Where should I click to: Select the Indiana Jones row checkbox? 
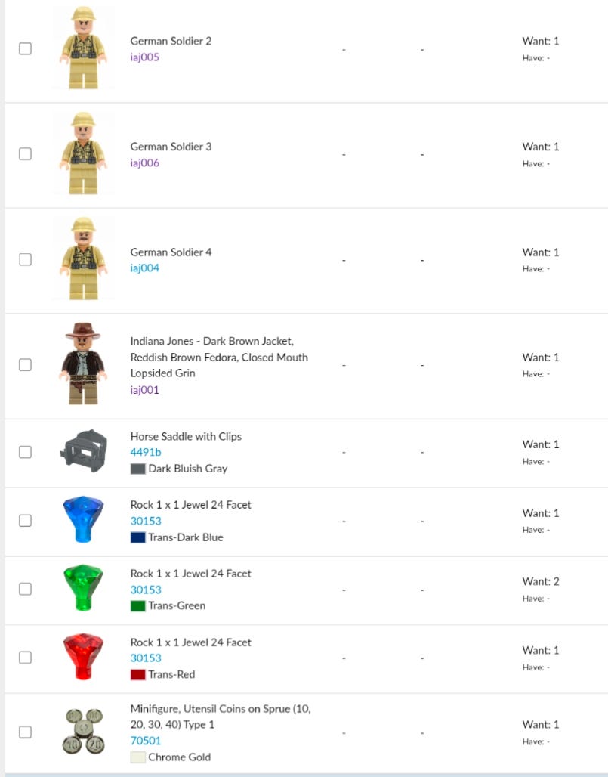25,364
